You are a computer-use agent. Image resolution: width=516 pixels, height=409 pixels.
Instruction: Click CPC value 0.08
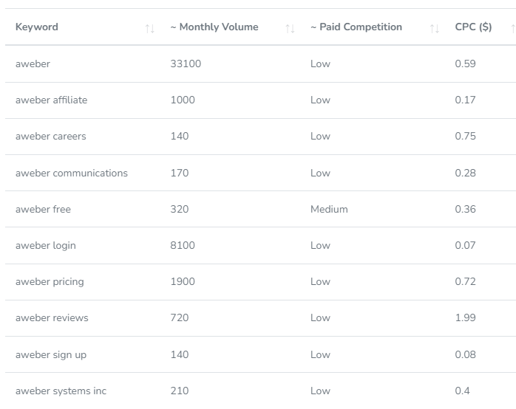(x=465, y=355)
